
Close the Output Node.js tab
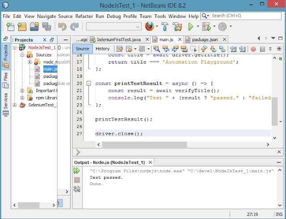(150, 162)
